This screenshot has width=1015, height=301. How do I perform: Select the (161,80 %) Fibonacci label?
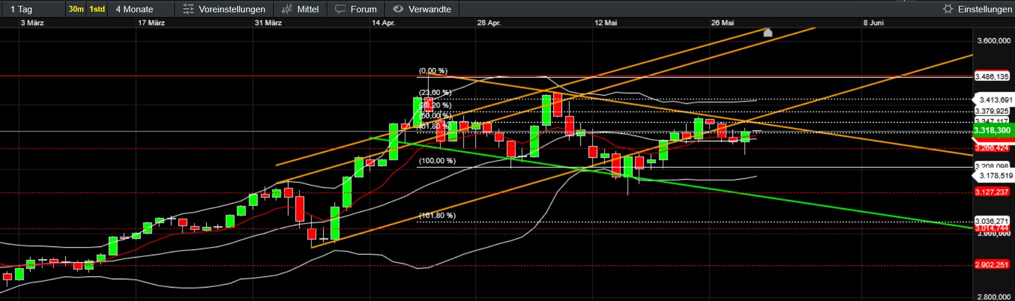coord(437,215)
